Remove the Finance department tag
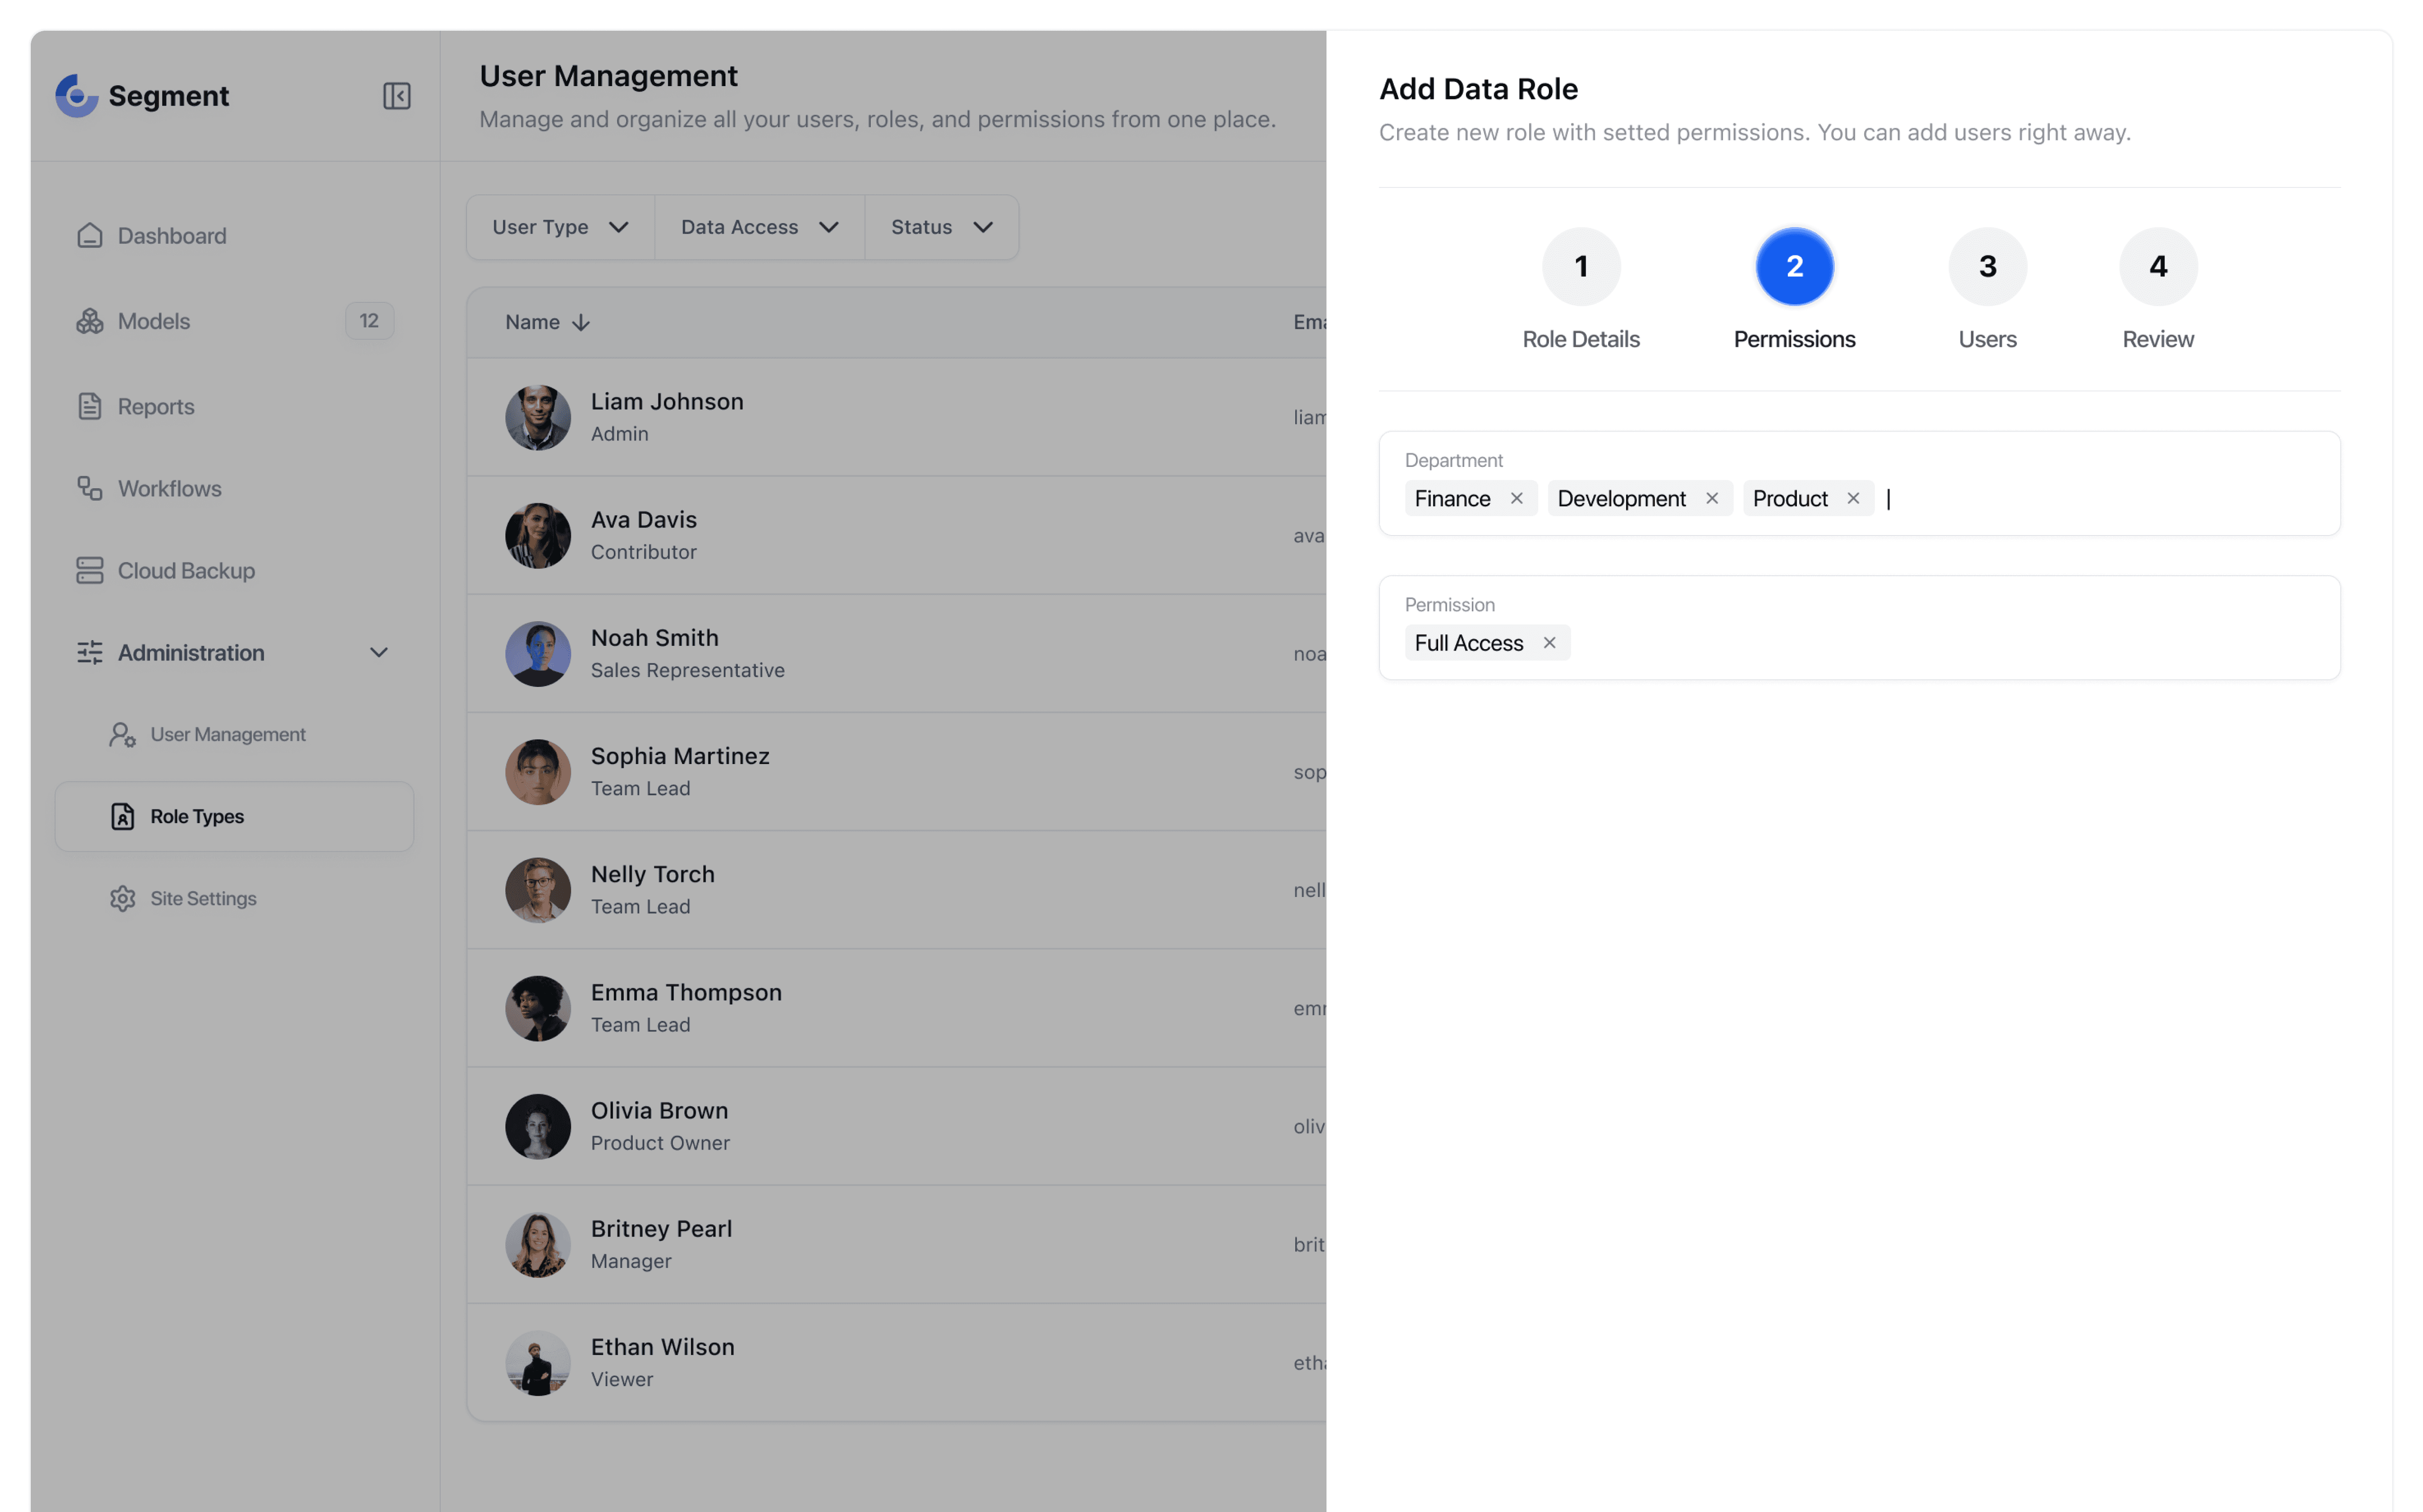Image resolution: width=2423 pixels, height=1512 pixels. click(x=1516, y=498)
